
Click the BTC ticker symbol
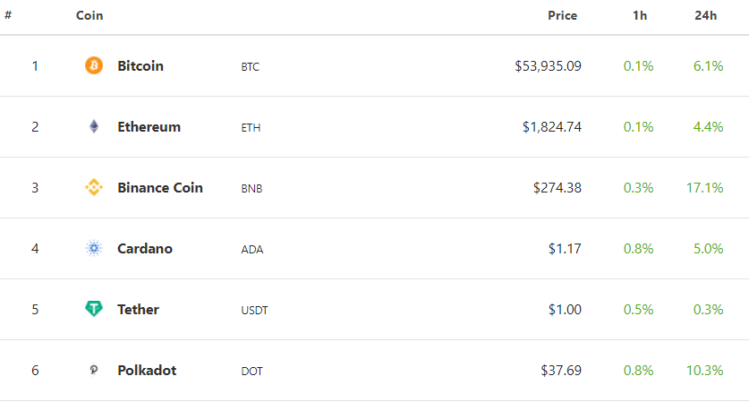click(250, 66)
